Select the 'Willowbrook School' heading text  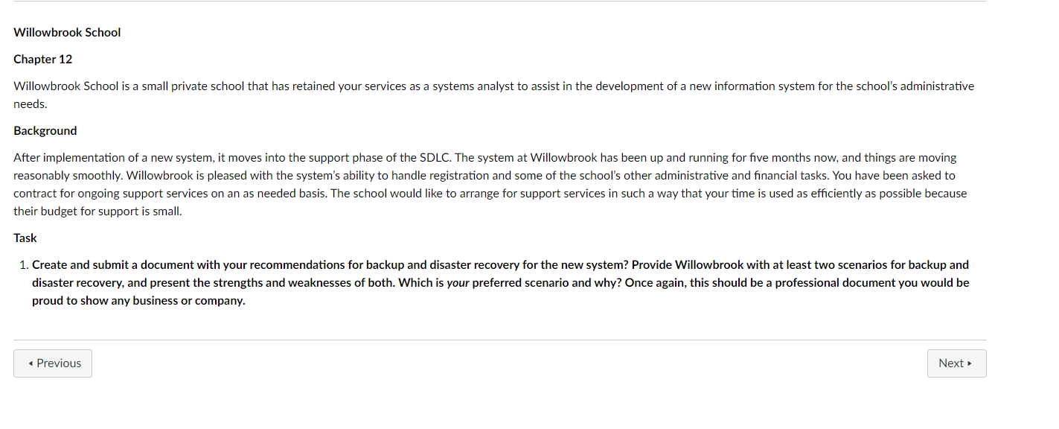[x=67, y=32]
